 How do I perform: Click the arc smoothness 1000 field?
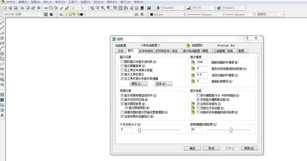tap(202, 62)
